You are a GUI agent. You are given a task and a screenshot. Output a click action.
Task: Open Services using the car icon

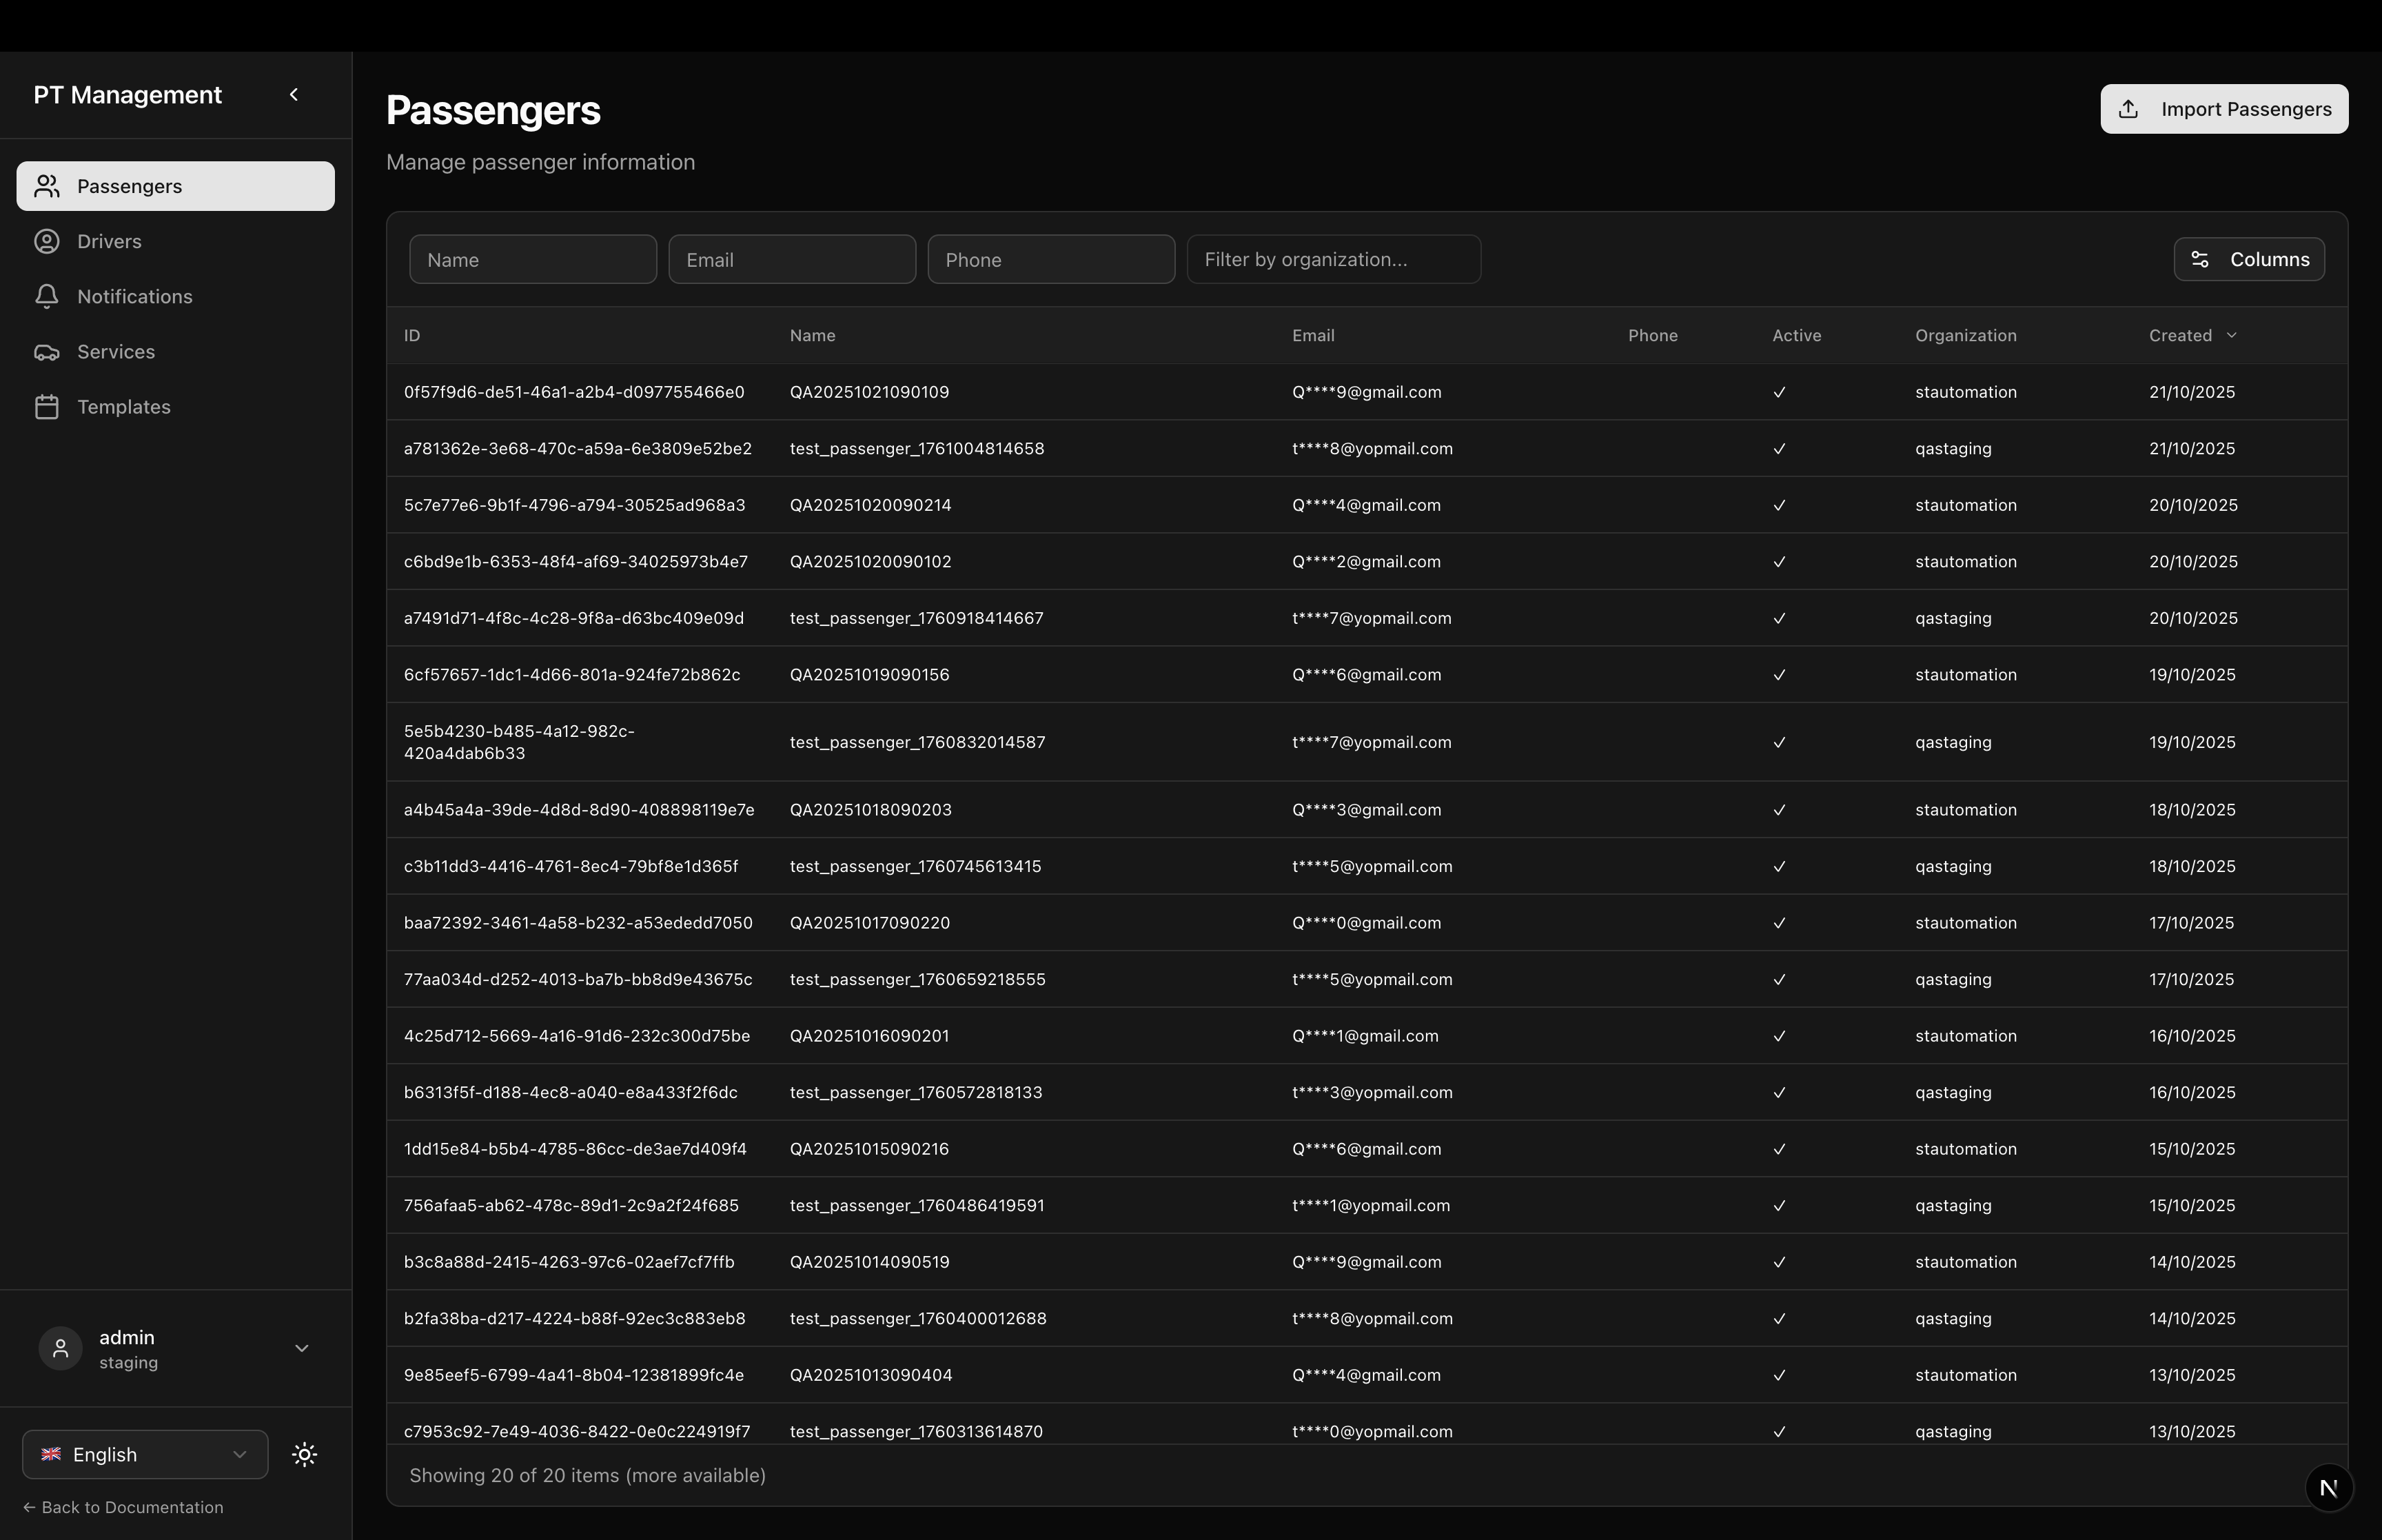click(x=47, y=351)
